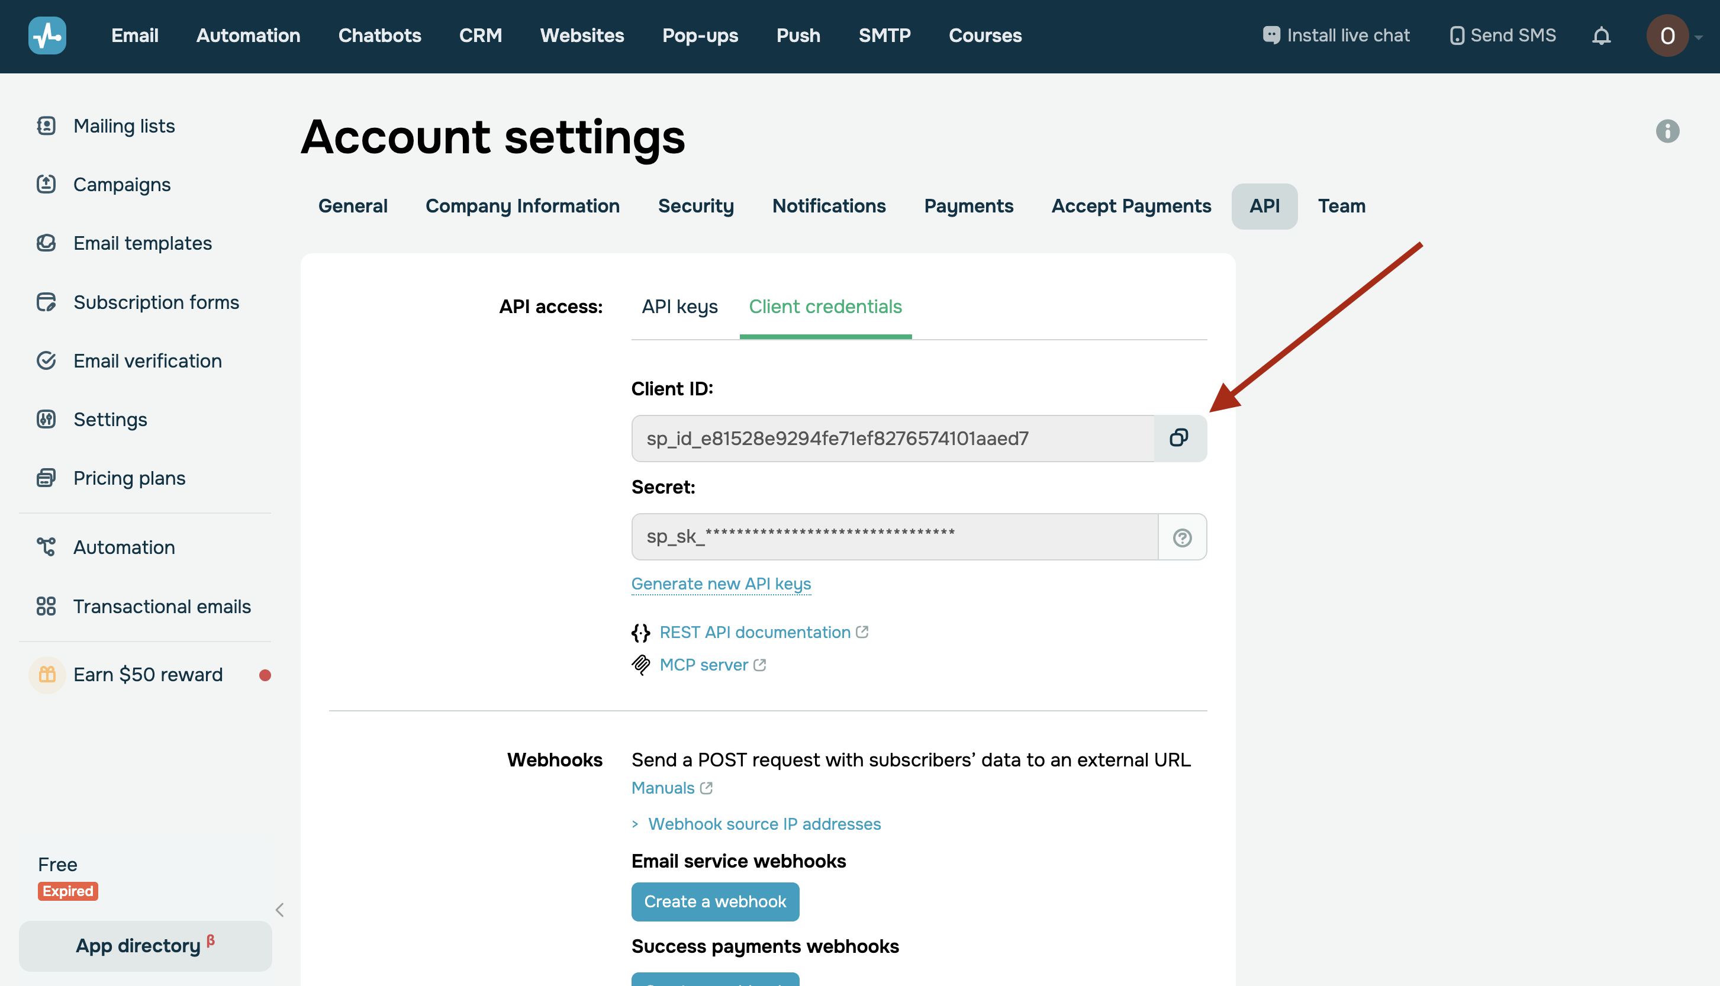Click the MCP server icon

tap(640, 665)
